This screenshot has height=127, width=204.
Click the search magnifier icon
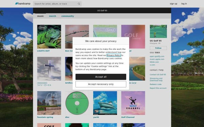[79, 4]
